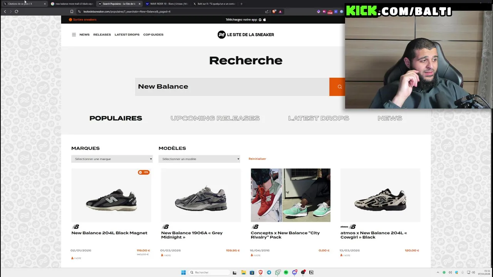The height and width of the screenshot is (277, 493).
Task: Click the 13/03/2026 release date
Action: click(x=350, y=250)
